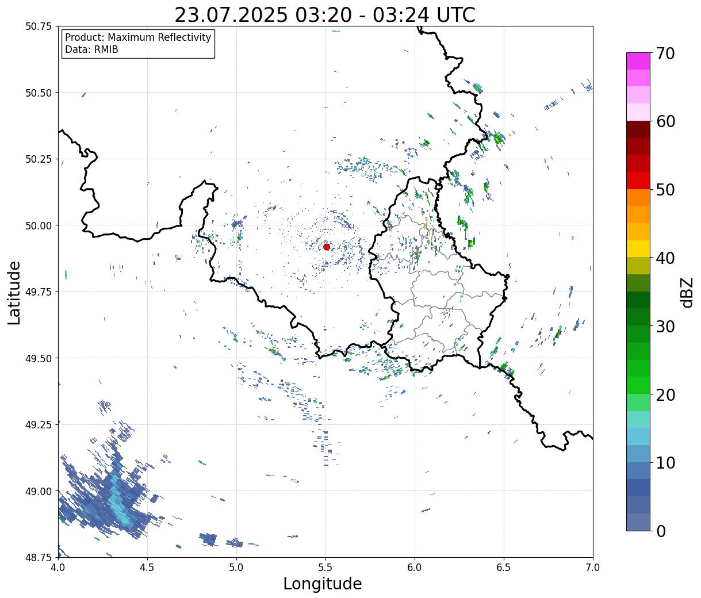Click the 20 value on colorbar
The width and height of the screenshot is (701, 598).
click(665, 395)
